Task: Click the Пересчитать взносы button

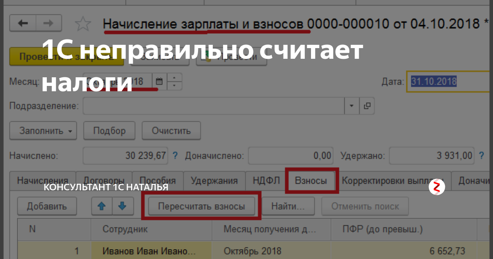Action: point(201,206)
